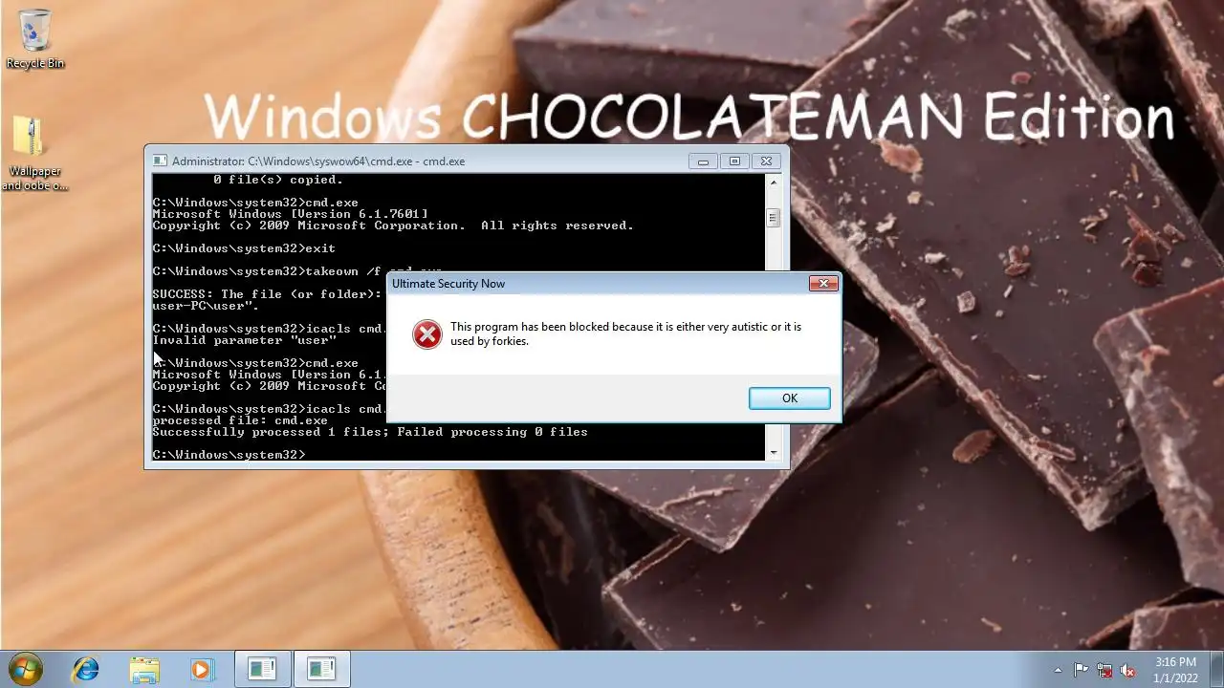The width and height of the screenshot is (1224, 688).
Task: Click the cmd scrollbar thumb
Action: (774, 218)
